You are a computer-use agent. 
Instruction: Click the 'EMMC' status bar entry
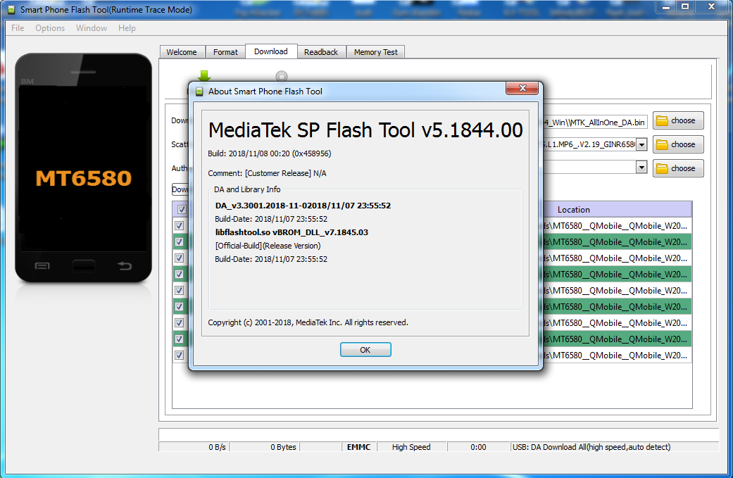point(358,447)
